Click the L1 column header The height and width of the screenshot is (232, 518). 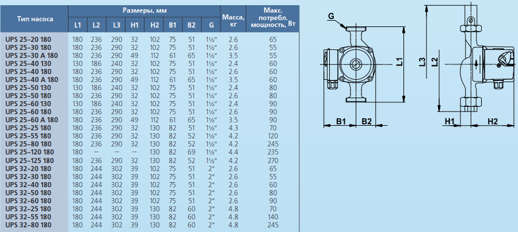77,25
